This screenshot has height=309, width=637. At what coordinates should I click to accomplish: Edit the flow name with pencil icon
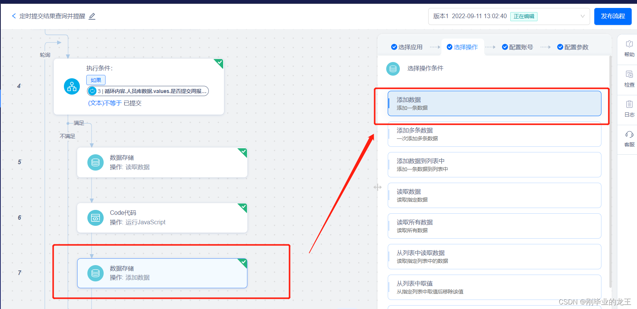coord(92,16)
